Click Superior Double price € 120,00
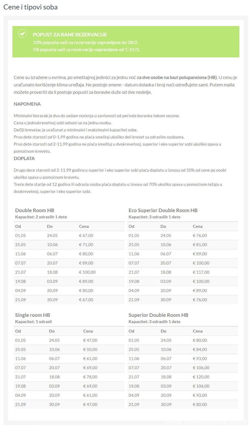252x429 pixels. 201,377
